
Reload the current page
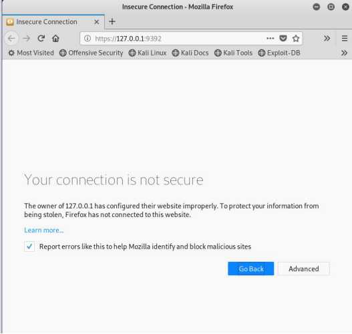(41, 39)
